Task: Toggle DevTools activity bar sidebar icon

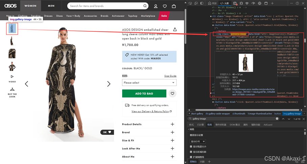Action: point(202,3)
